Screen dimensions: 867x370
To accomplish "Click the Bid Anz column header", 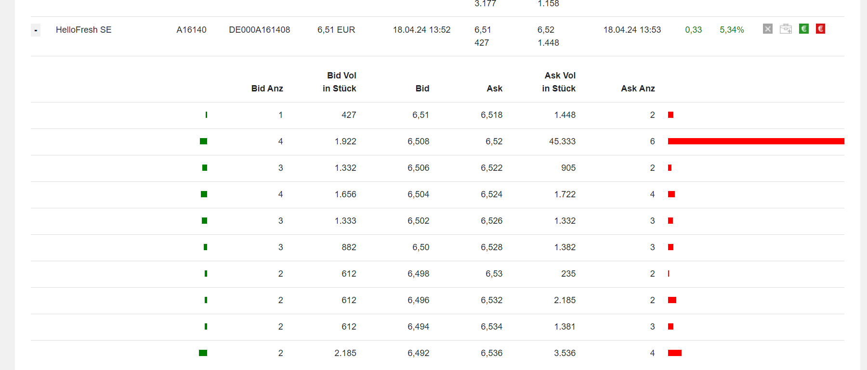I will 267,89.
